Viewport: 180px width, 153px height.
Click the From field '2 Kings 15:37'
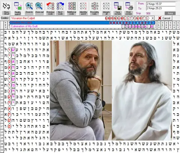coord(161,4)
